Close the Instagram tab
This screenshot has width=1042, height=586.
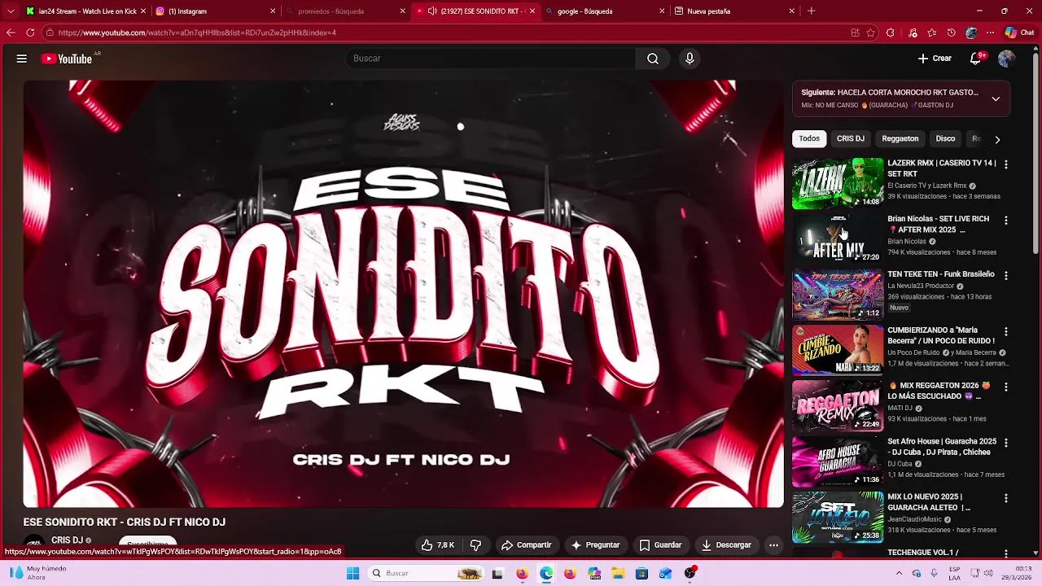tap(273, 11)
